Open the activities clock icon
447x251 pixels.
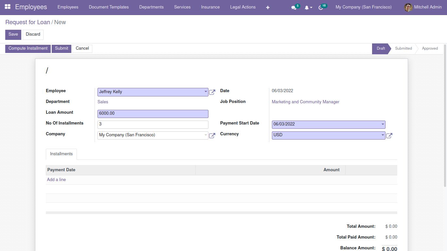click(321, 7)
